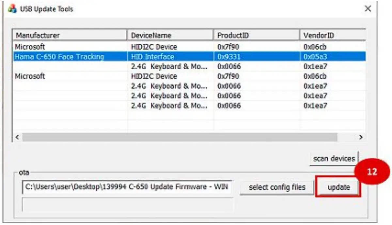Click the horizontal scrollbar thumb

point(180,137)
